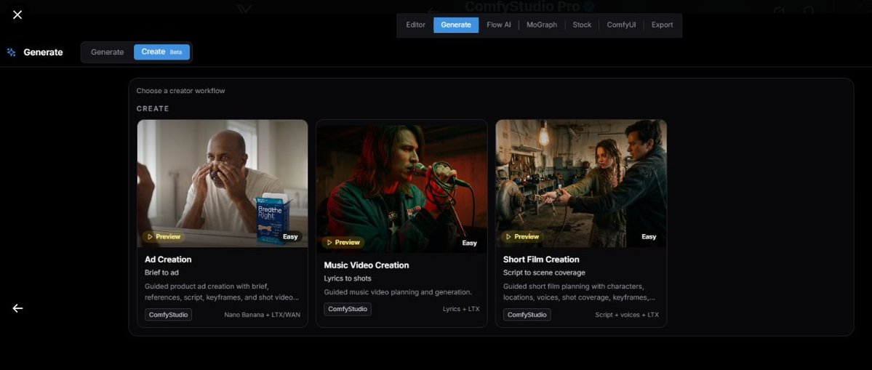Click the Lyrics + LTX label
The image size is (872, 370).
461,310
